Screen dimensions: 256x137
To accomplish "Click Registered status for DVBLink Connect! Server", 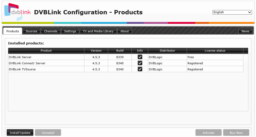I will [x=195, y=63].
